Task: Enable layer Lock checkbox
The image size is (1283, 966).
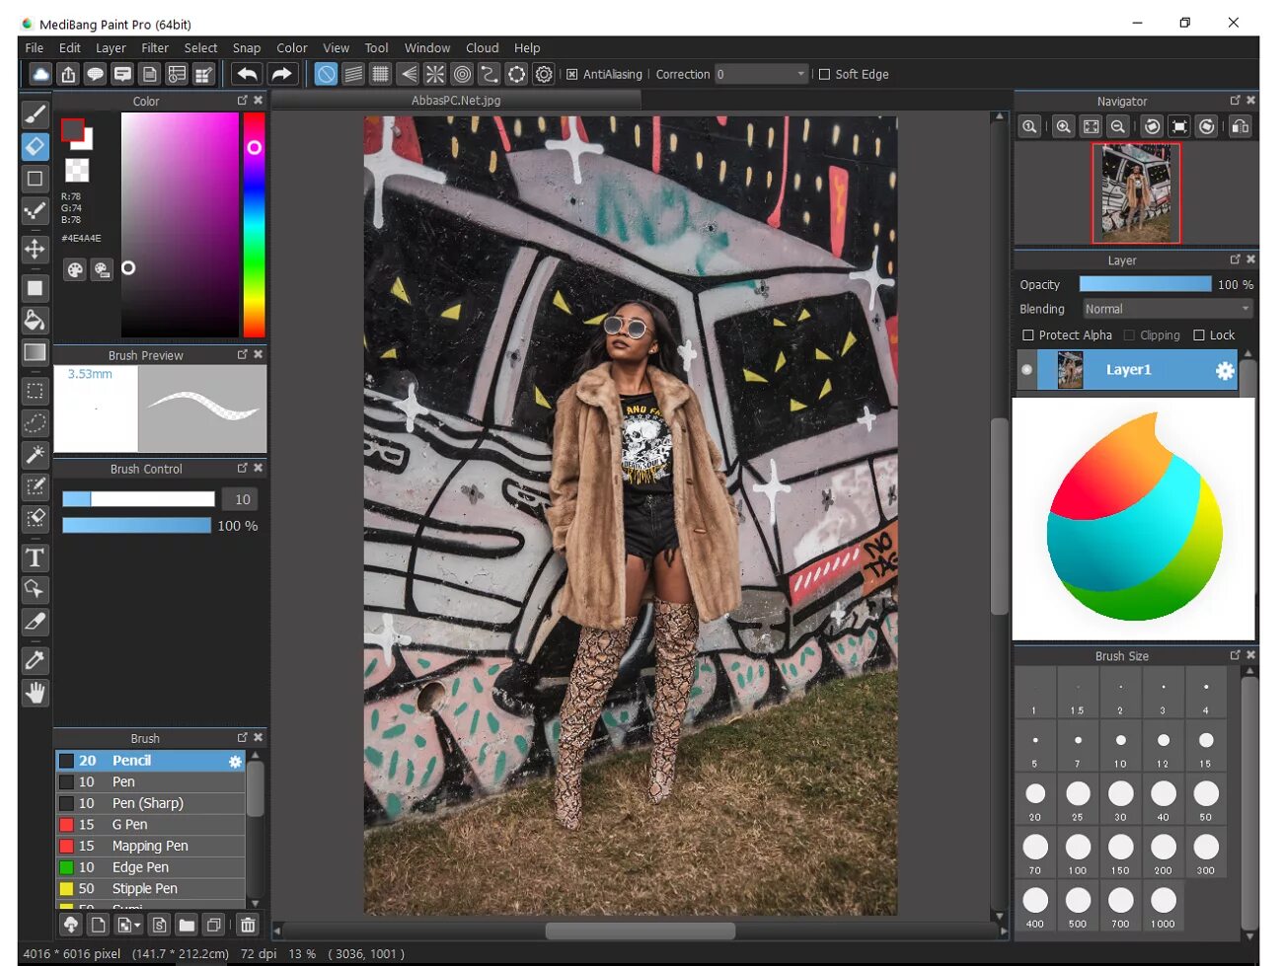Action: coord(1199,335)
